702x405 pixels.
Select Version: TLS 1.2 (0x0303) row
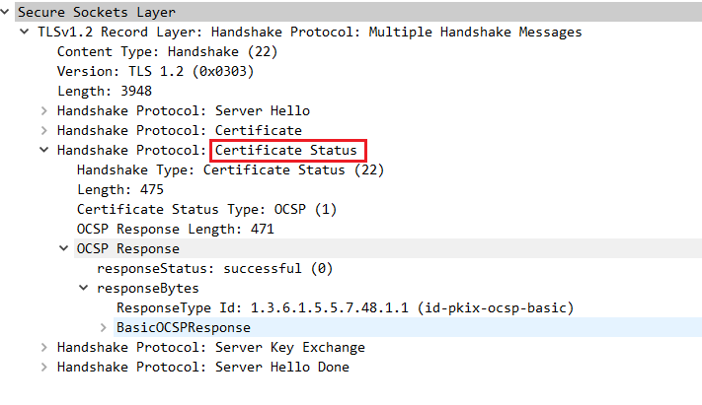(x=155, y=71)
